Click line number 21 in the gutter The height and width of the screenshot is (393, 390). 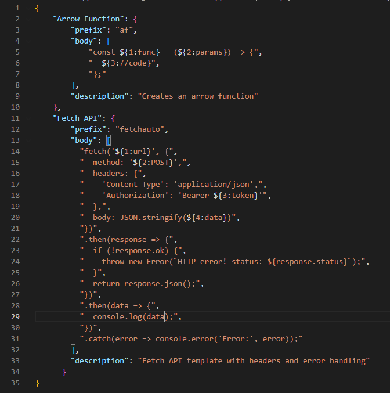(15, 229)
